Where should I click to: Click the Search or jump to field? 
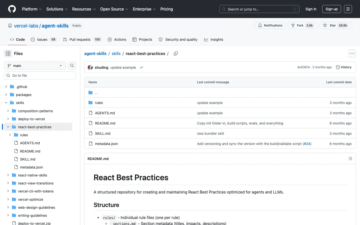(x=259, y=9)
